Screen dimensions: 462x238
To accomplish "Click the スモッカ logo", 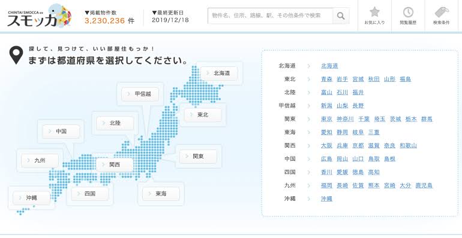I will pos(40,16).
